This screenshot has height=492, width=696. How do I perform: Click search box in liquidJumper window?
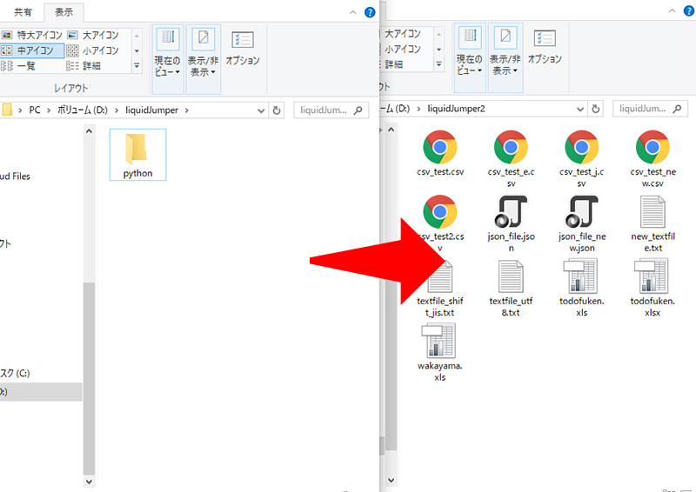click(331, 110)
